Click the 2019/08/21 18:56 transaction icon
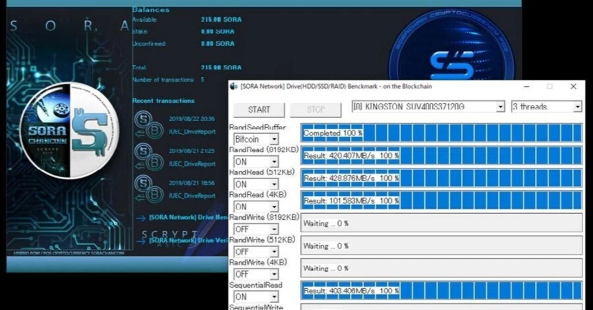Viewport: 593px width, 310px height. pyautogui.click(x=148, y=189)
